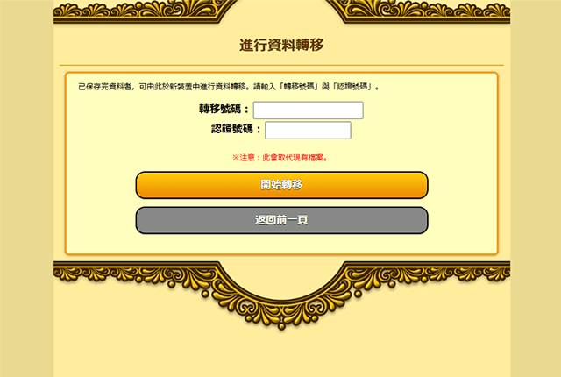561x377 pixels.
Task: Click the gray 返回前一頁 button
Action: click(x=281, y=220)
